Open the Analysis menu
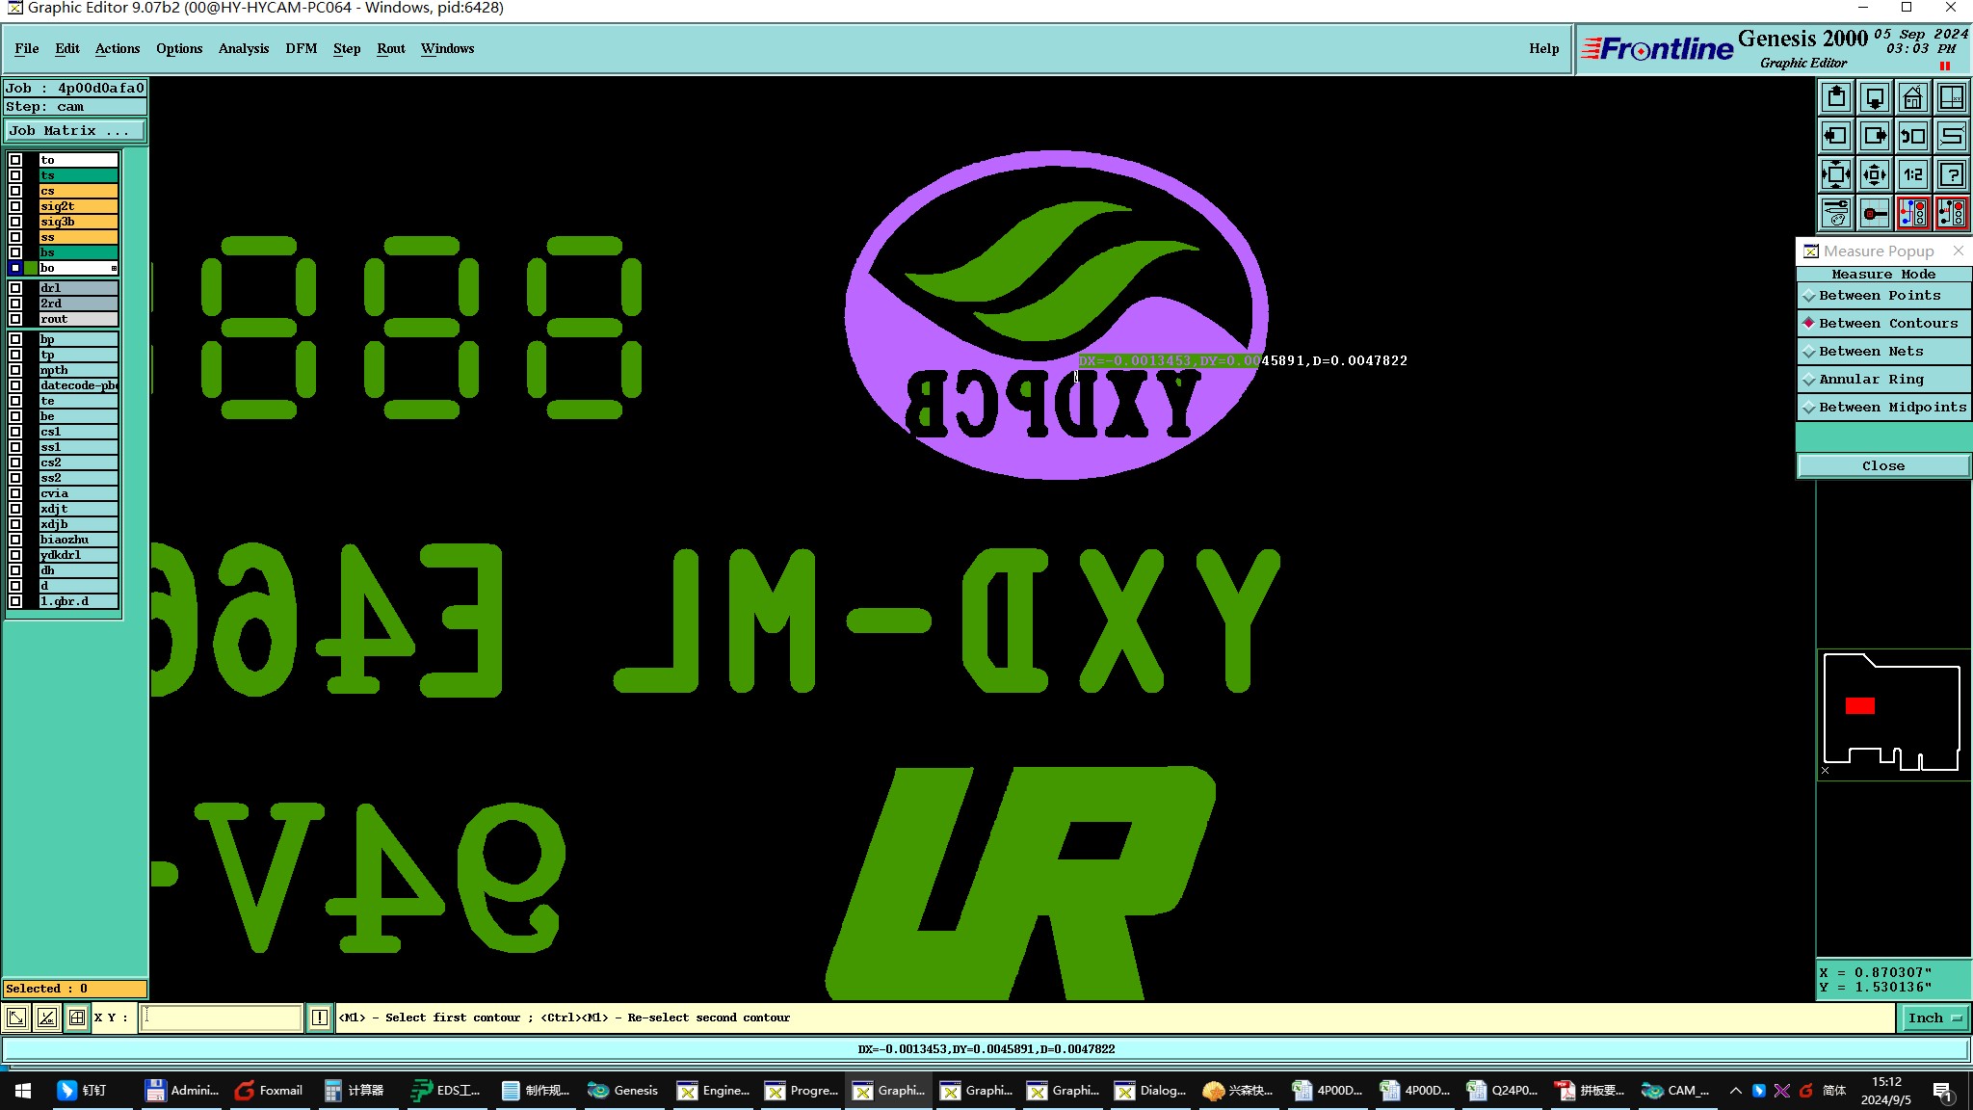Viewport: 1973px width, 1110px height. 243,48
